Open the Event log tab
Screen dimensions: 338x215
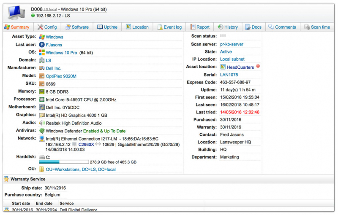coord(169,27)
